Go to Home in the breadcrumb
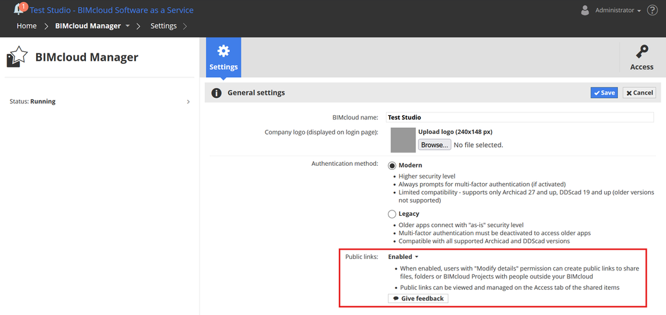 (x=27, y=26)
